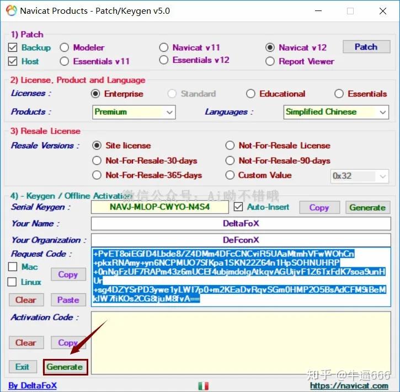This screenshot has height=392, width=400.
Task: Click Generate button next to serial keygen
Action: tap(367, 207)
